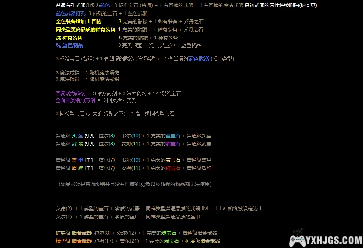The image size is (363, 248).
Task: Click the gamepad logo in the watermark
Action: point(298,240)
